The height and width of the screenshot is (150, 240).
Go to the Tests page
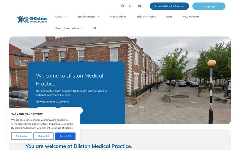[x=169, y=17]
